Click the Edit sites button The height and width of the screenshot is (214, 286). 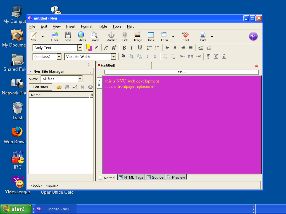[40, 87]
